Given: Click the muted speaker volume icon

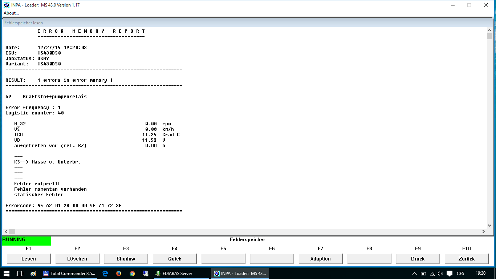Looking at the screenshot, I should [440, 274].
